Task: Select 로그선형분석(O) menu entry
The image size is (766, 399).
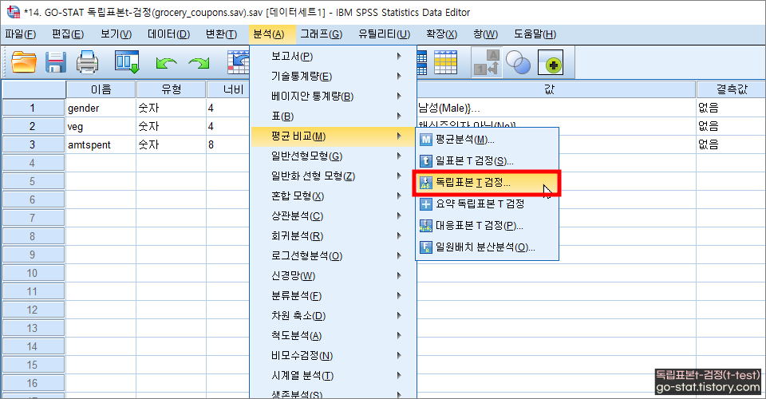Action: pyautogui.click(x=334, y=256)
